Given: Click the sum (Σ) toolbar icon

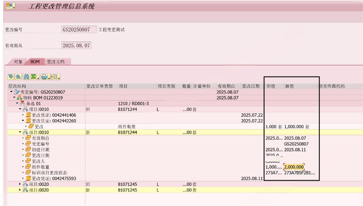Looking at the screenshot, I should [33, 76].
